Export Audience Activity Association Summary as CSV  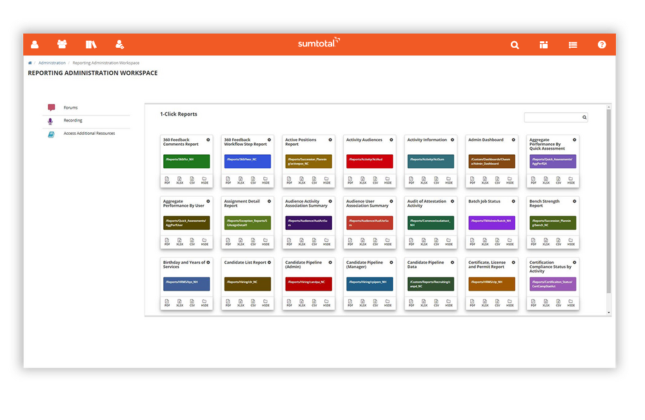314,242
